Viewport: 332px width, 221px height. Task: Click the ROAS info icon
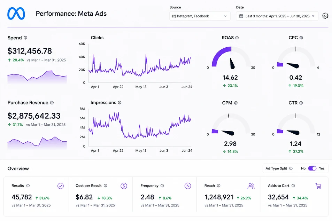pyautogui.click(x=237, y=38)
